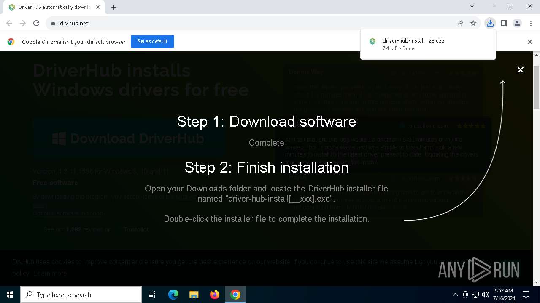Click the Chrome logo in info bar
This screenshot has width=540, height=303.
coord(11,42)
